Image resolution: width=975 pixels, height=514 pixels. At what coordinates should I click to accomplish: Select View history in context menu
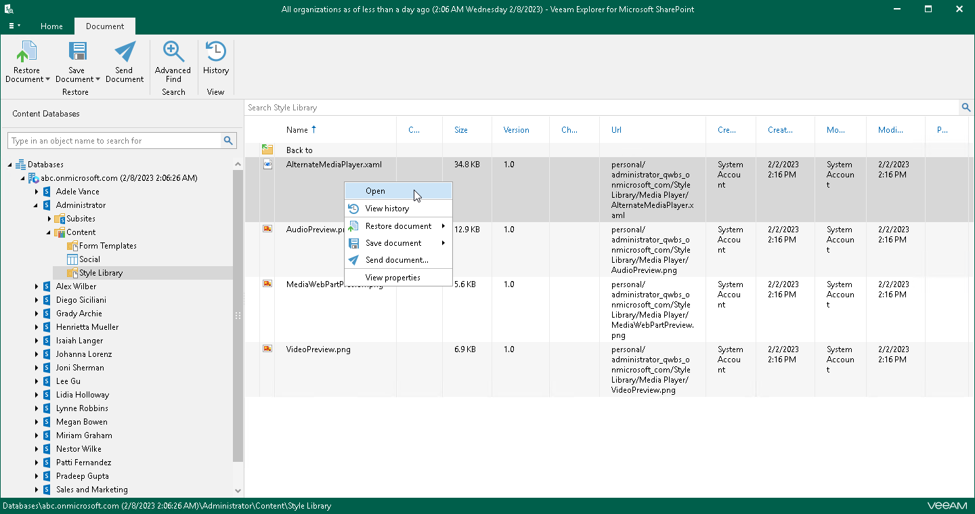[387, 209]
